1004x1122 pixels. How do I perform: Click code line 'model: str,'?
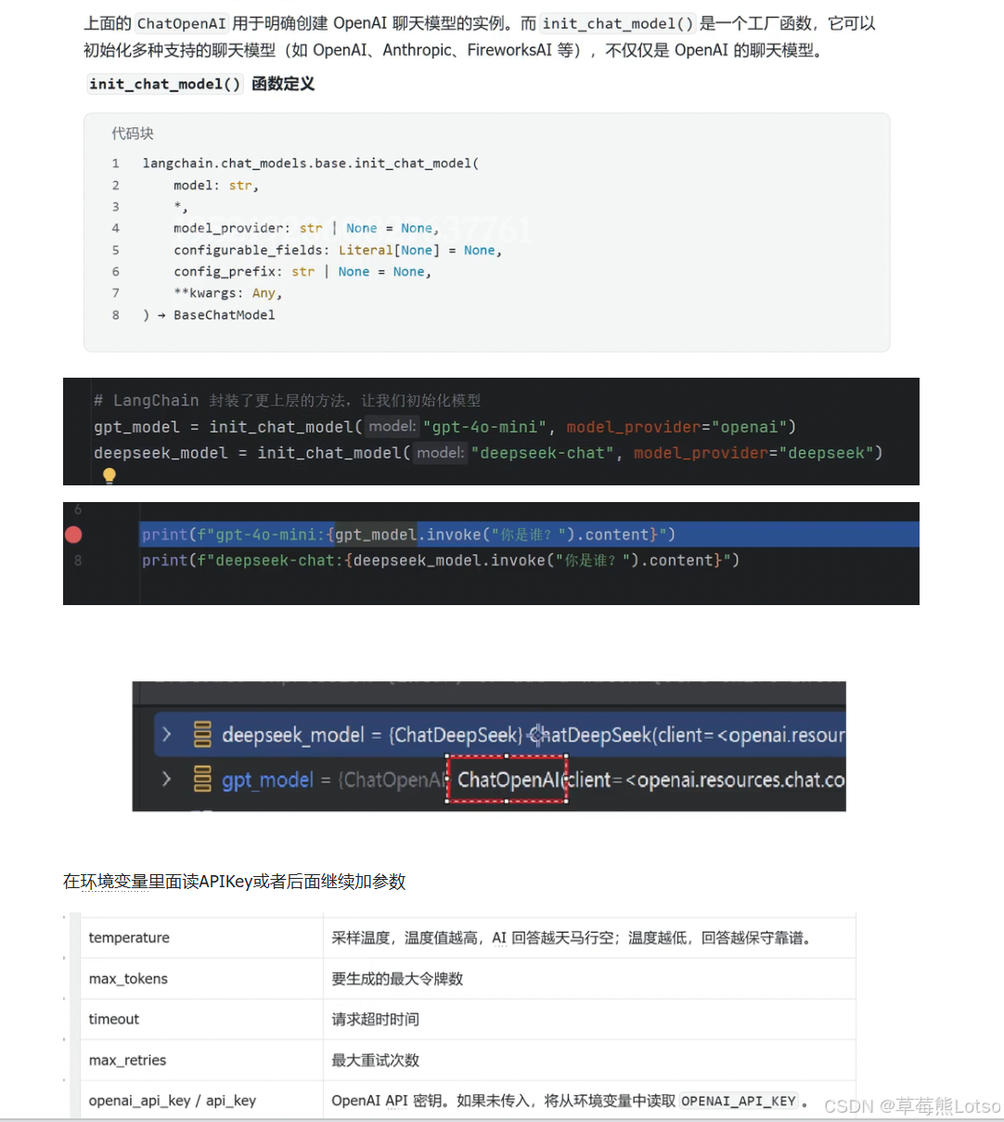(x=216, y=186)
